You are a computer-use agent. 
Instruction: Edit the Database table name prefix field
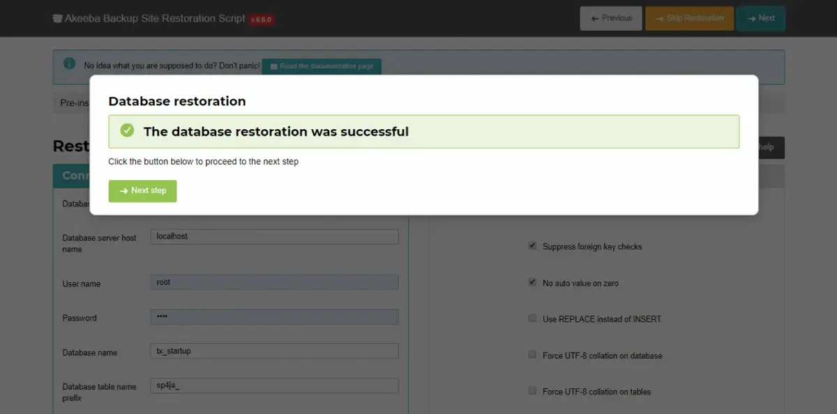point(274,385)
